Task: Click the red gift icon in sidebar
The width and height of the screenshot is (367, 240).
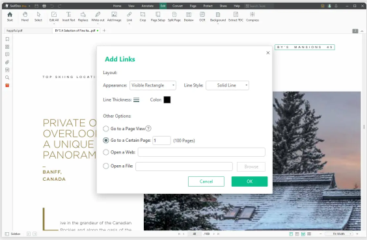Action: click(7, 85)
